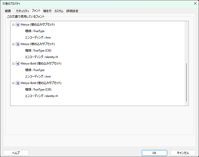Collapse the first Meiryo font node (Ansi)

tap(13, 25)
